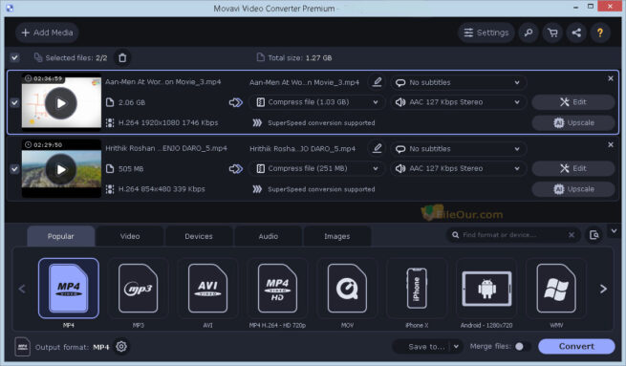The height and width of the screenshot is (366, 626).
Task: Click source file size 2.06 GB text
Action: [132, 102]
